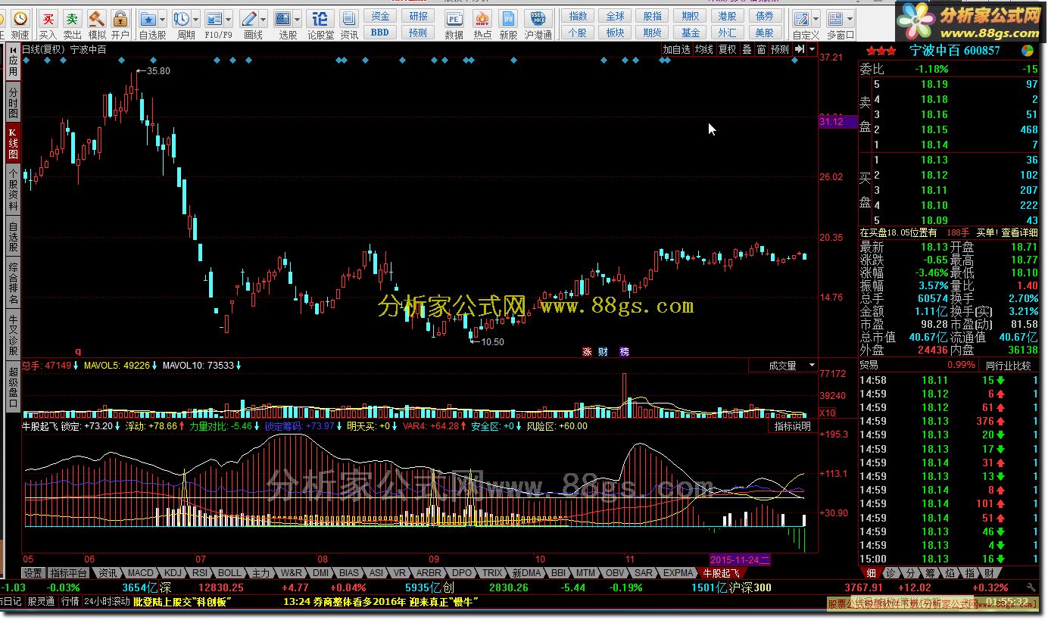Open the 选股 stock screener icon
This screenshot has width=1048, height=620.
283,18
